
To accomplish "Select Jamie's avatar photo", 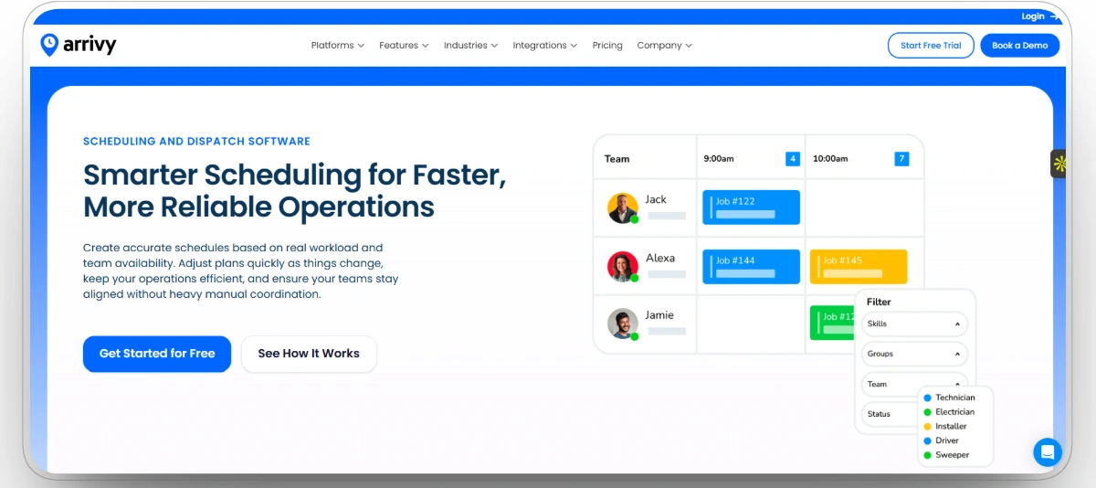I will point(623,324).
